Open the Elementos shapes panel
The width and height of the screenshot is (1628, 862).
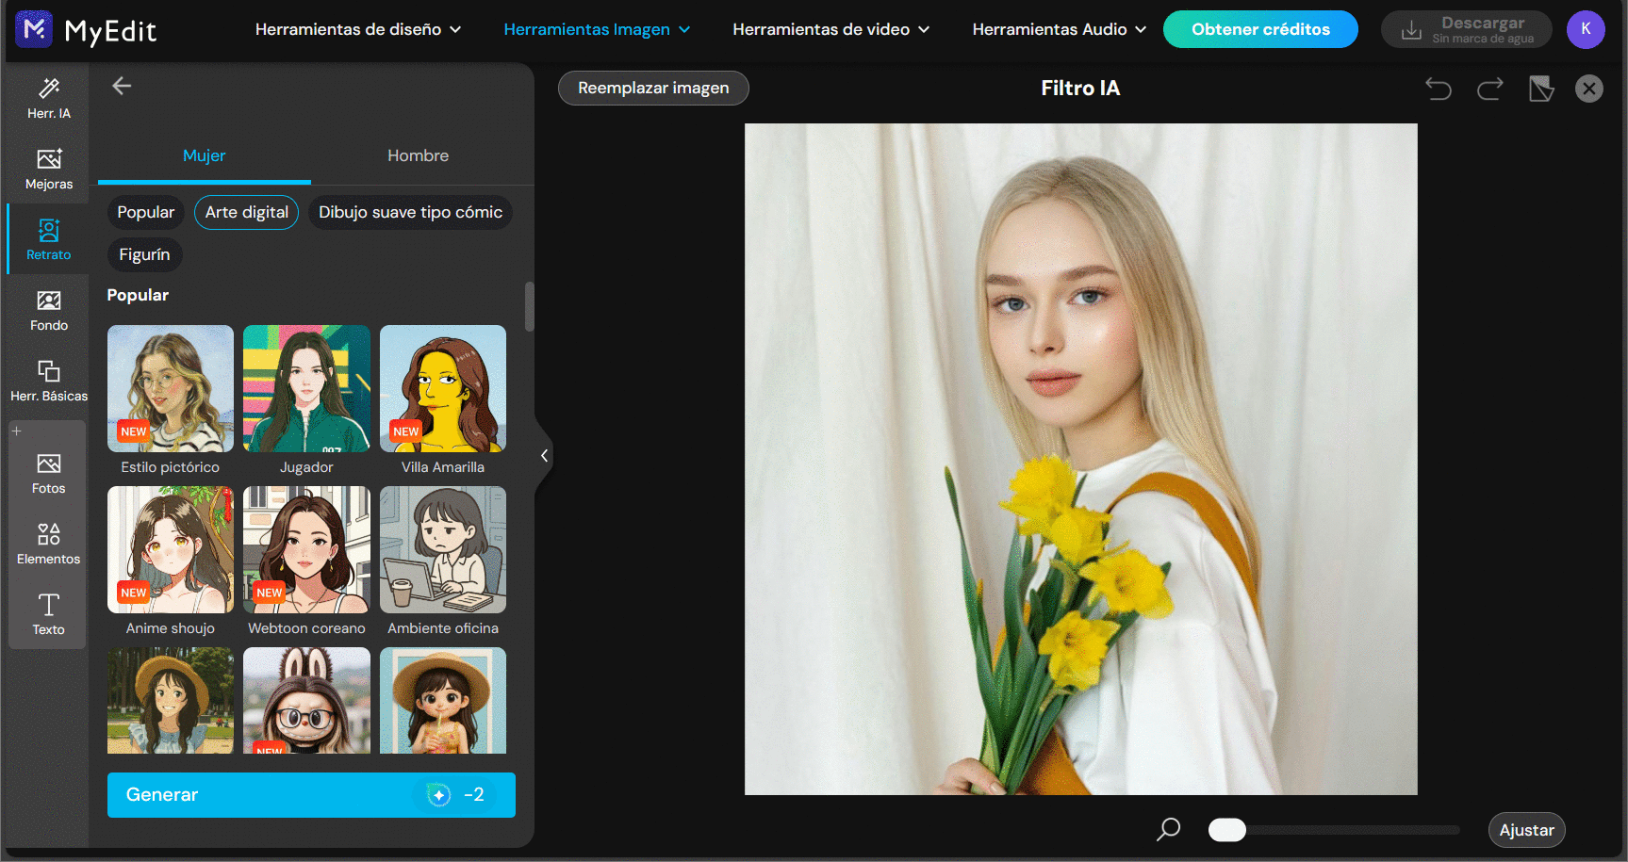(x=49, y=545)
